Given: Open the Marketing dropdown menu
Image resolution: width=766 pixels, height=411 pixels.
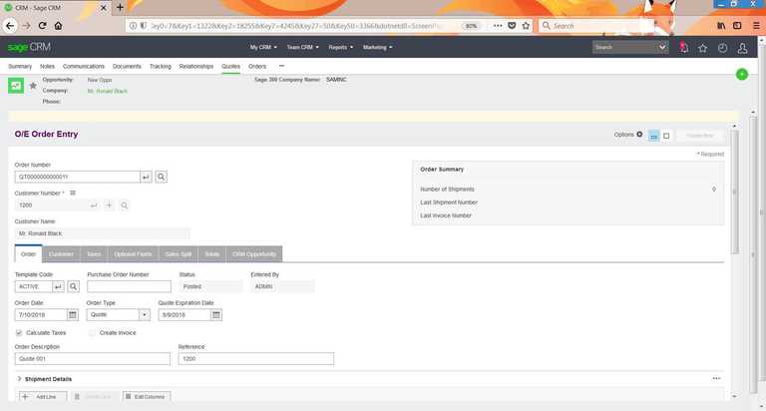Looking at the screenshot, I should [378, 48].
